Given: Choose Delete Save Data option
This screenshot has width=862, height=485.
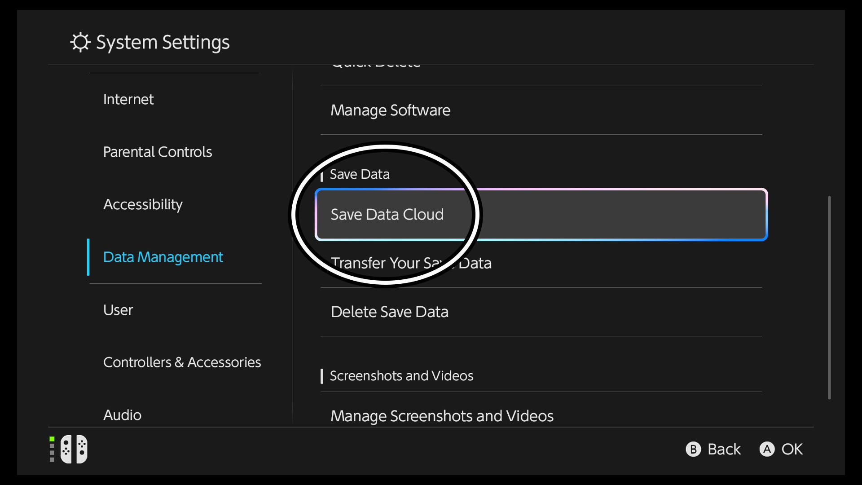Looking at the screenshot, I should (x=389, y=312).
